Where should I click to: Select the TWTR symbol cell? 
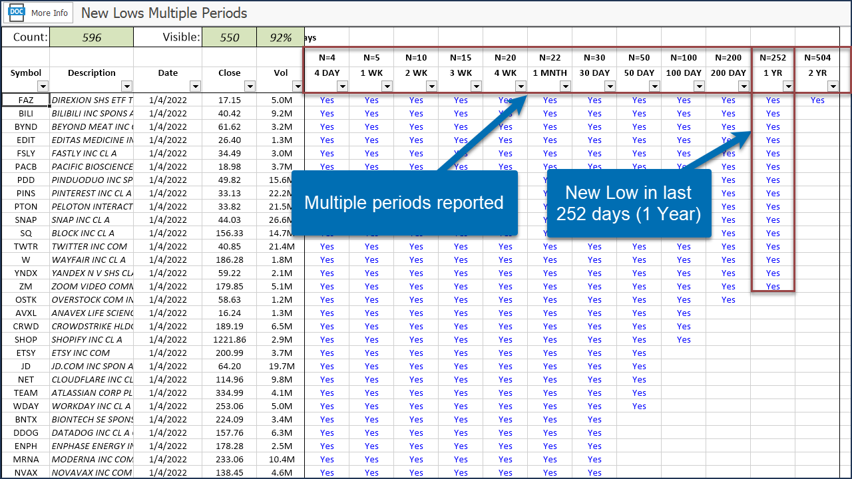tap(26, 246)
